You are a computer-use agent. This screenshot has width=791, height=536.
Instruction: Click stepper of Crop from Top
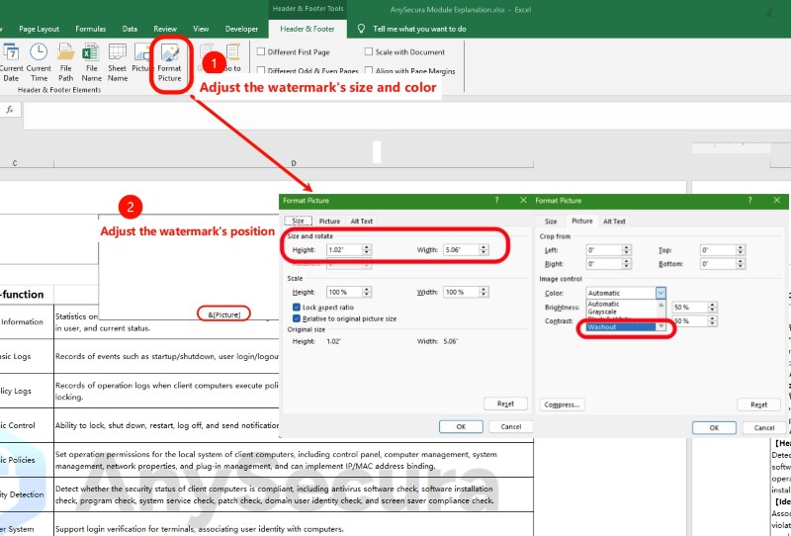click(741, 250)
